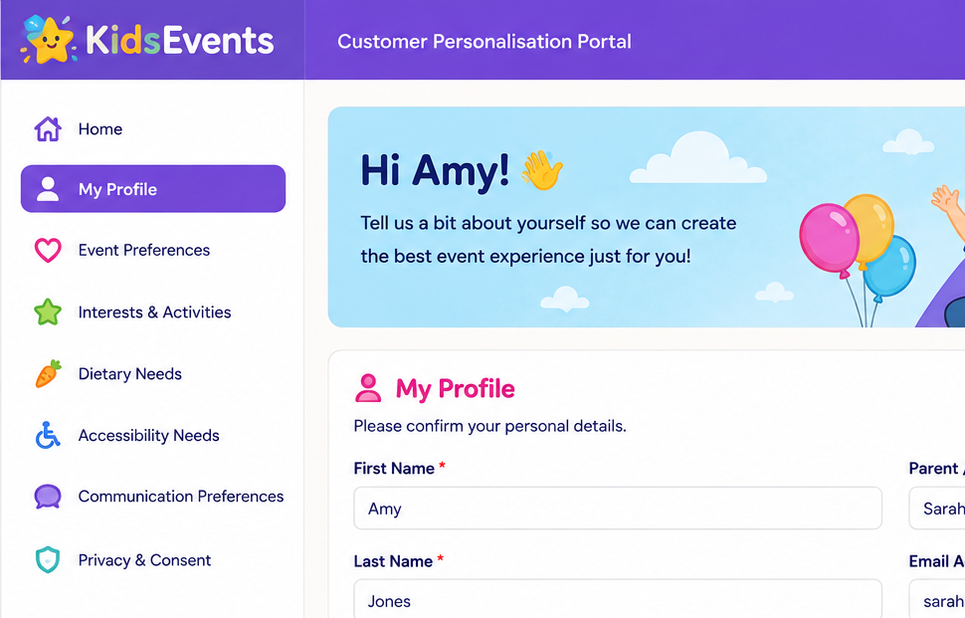Click the My Profile person icon in sidebar
Image resolution: width=965 pixels, height=618 pixels.
(48, 189)
